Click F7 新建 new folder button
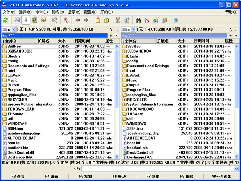Screen dimensions: 241x181 [153, 177]
